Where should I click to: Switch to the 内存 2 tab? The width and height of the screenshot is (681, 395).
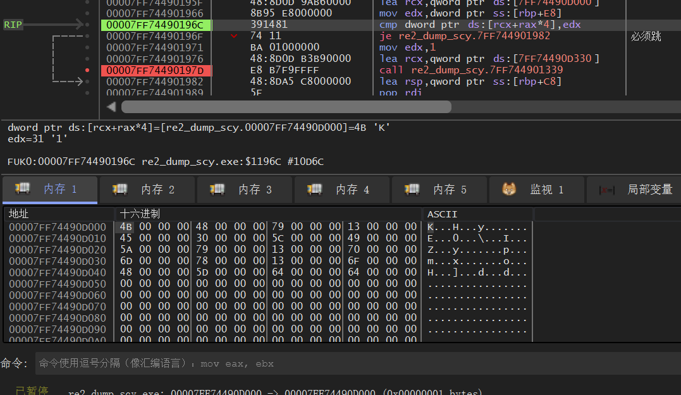tap(147, 189)
